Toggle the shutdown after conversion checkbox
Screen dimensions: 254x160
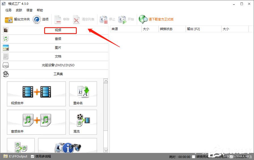(193, 157)
